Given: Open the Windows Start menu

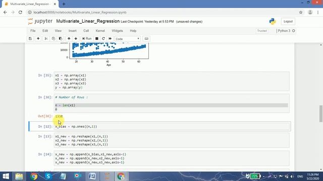Looking at the screenshot, I should pyautogui.click(x=6, y=176).
